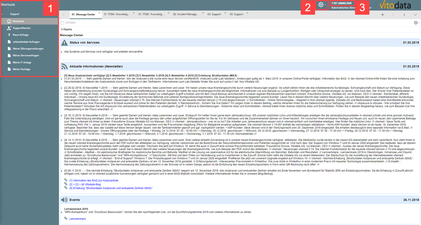Click the chain icon beside Lernseminare link
Viewport: 421px width, 225px height.
click(66, 218)
